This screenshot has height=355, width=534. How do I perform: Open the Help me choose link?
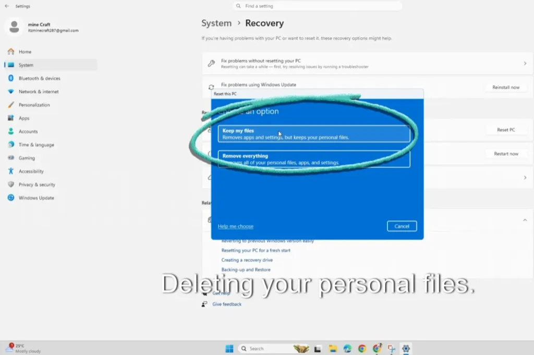point(235,226)
